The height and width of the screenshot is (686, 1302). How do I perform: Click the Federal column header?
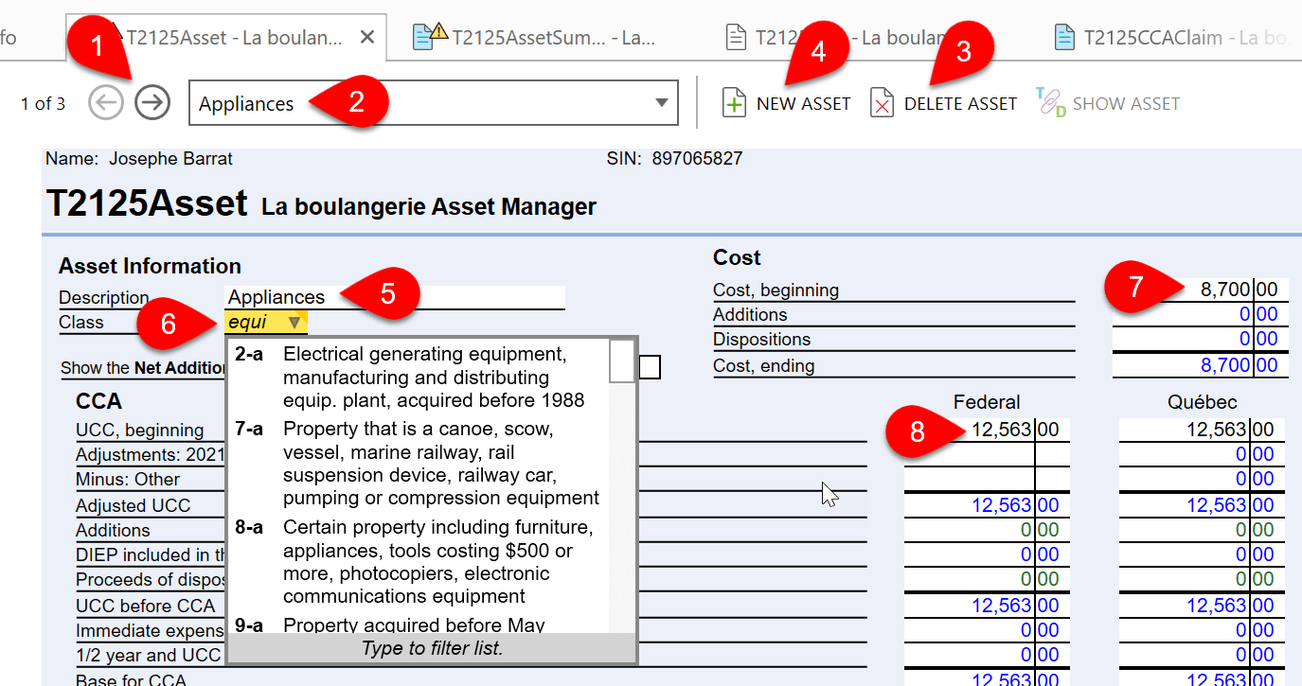click(x=987, y=402)
